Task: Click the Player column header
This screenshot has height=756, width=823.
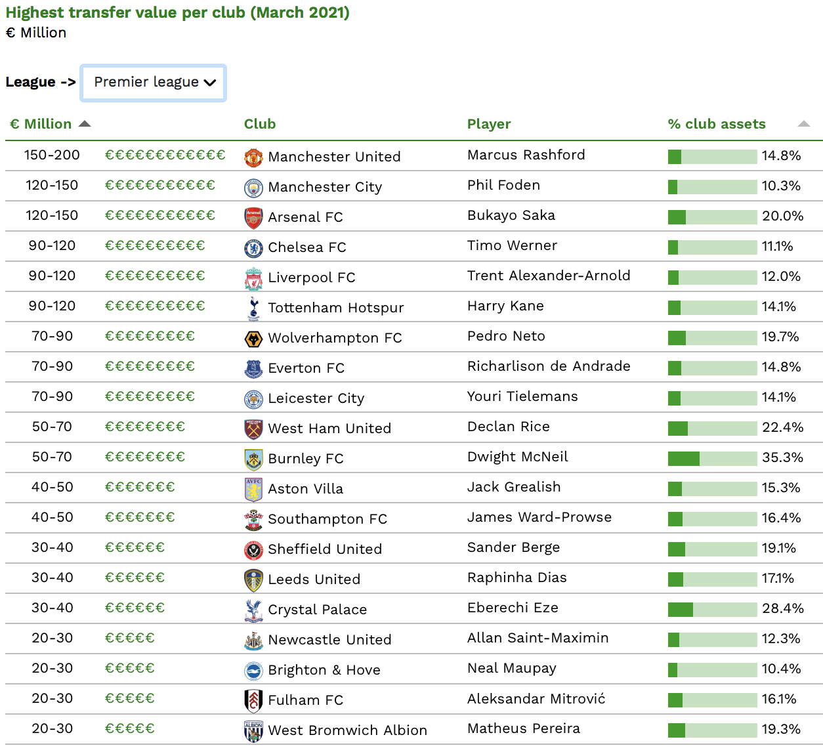Action: (x=489, y=124)
